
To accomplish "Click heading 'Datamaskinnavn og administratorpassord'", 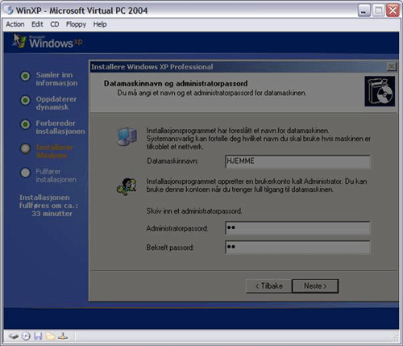I will coord(176,83).
